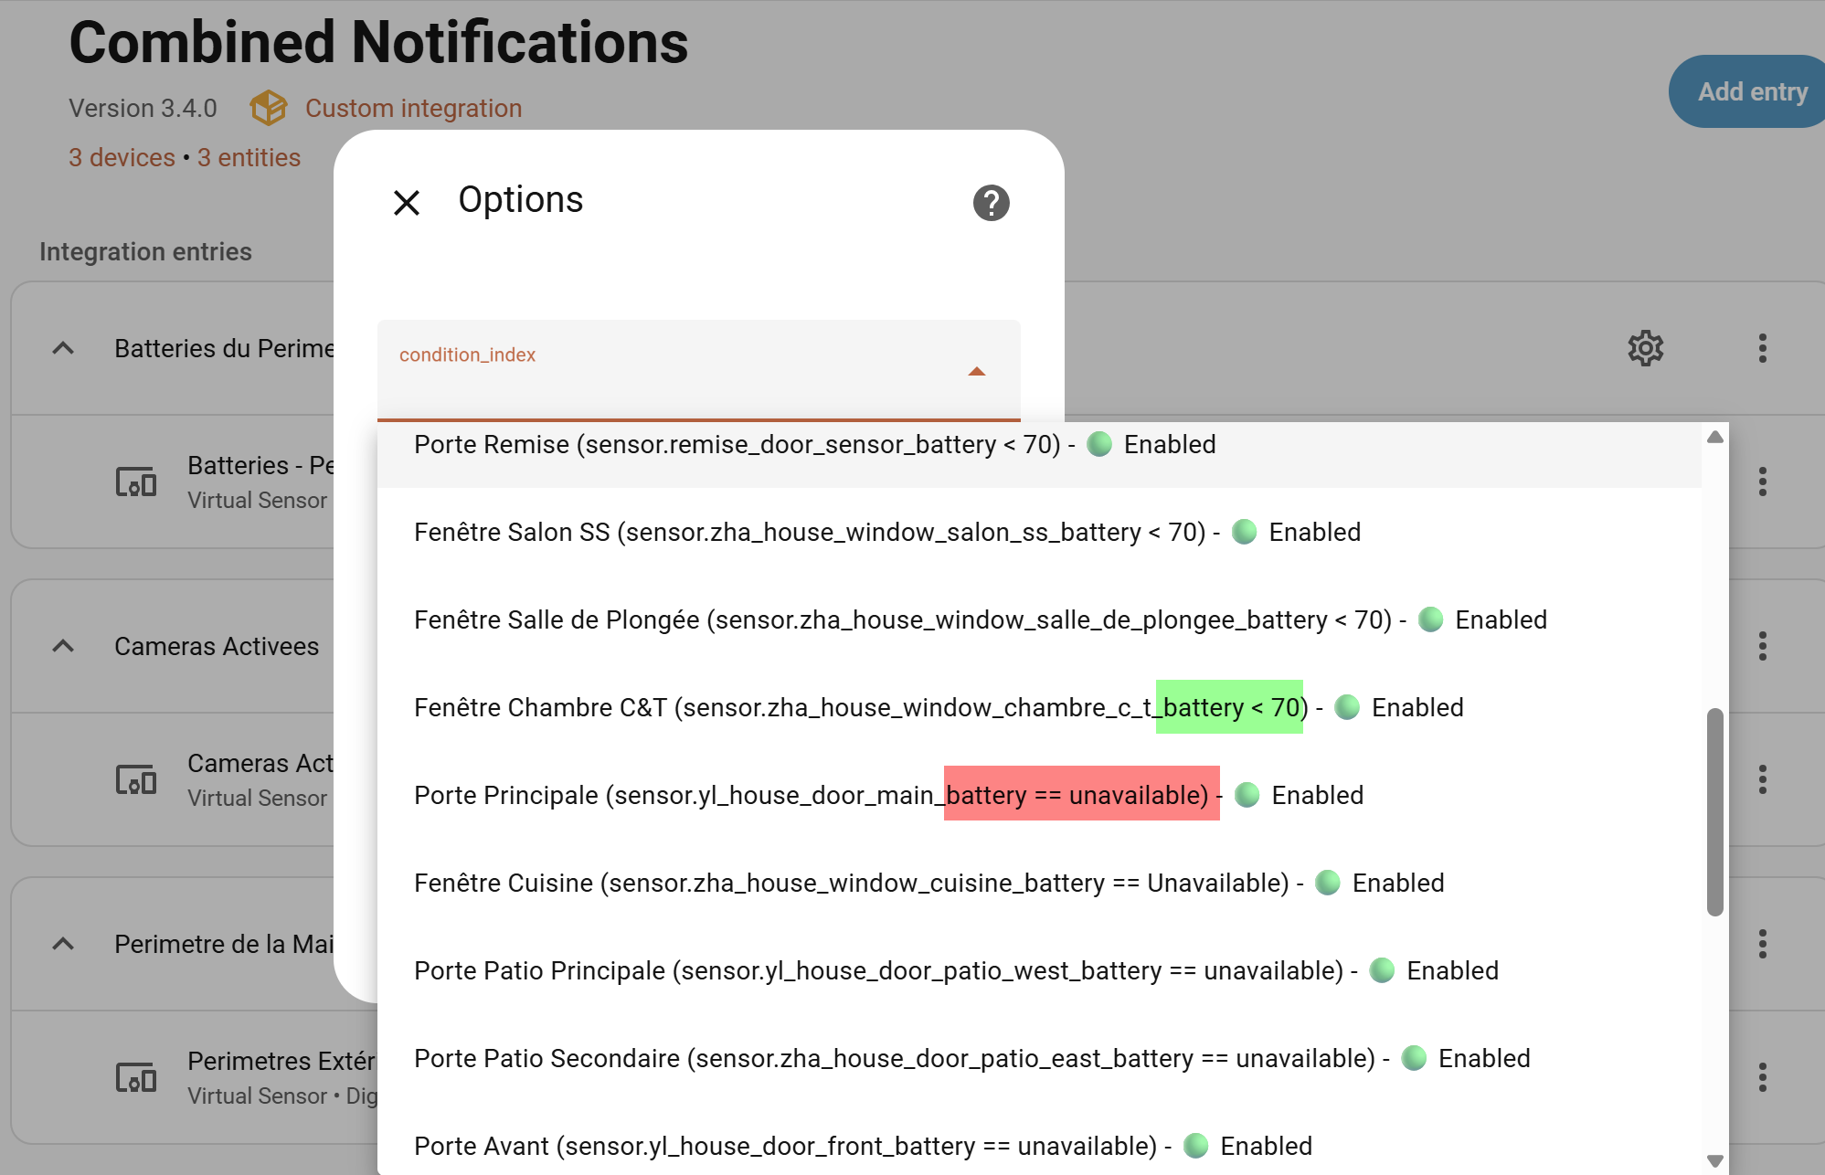Click the Custom integration package icon
The image size is (1825, 1175).
(269, 108)
